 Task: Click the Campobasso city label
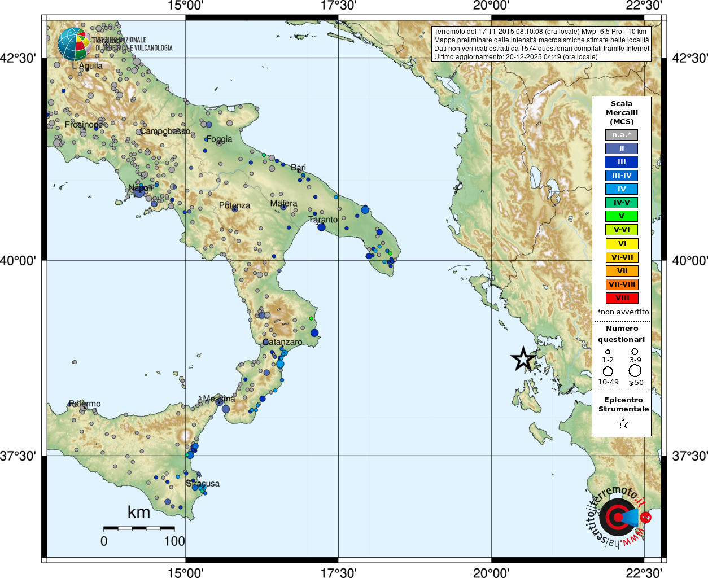(x=165, y=131)
